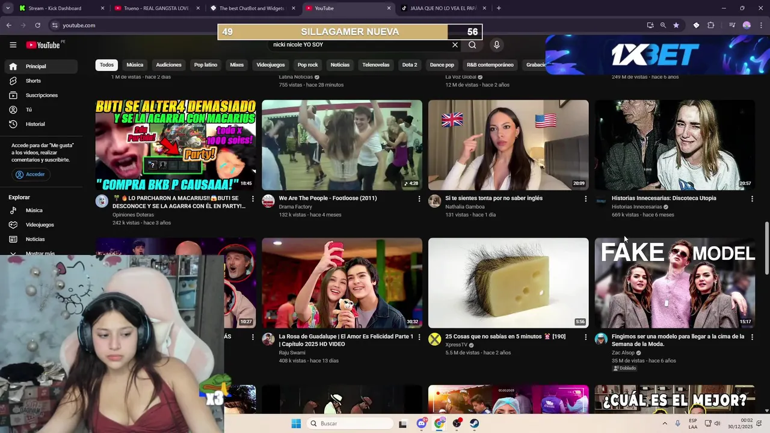Clear the search box with the X icon
Screen dimensions: 770x433
coord(455,45)
